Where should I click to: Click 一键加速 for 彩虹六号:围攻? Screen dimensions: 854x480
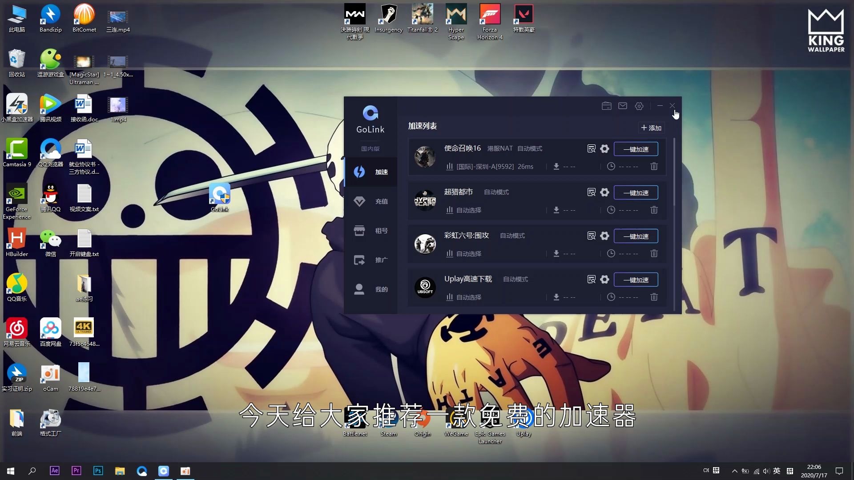(636, 236)
